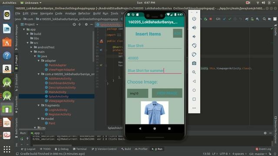Collapse the model package
This screenshot has height=156, width=278.
pos(39,119)
